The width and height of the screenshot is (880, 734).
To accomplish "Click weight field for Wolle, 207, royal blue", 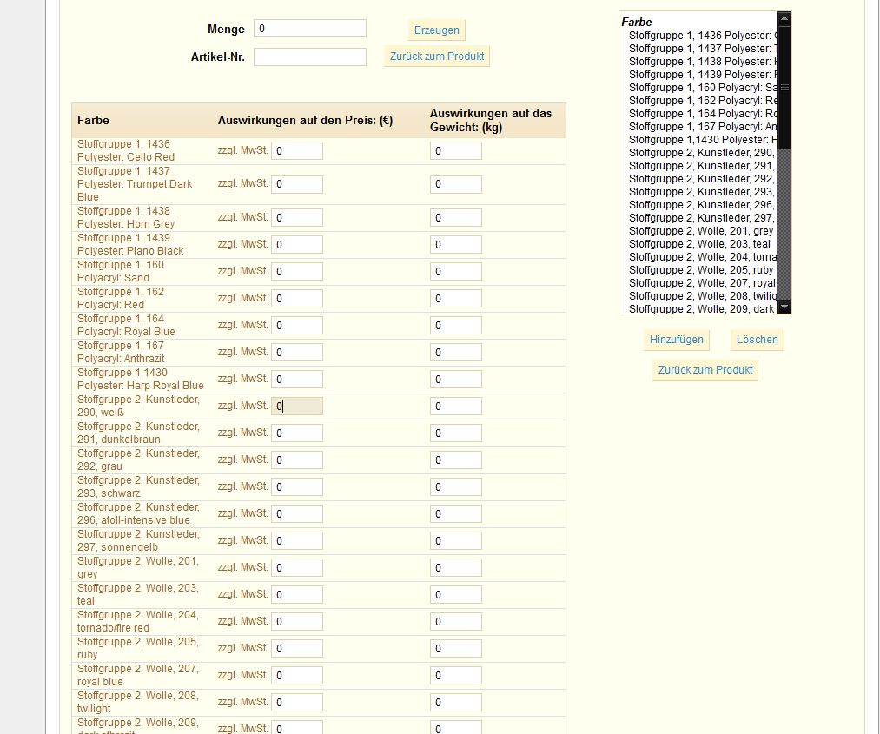I will (x=456, y=676).
